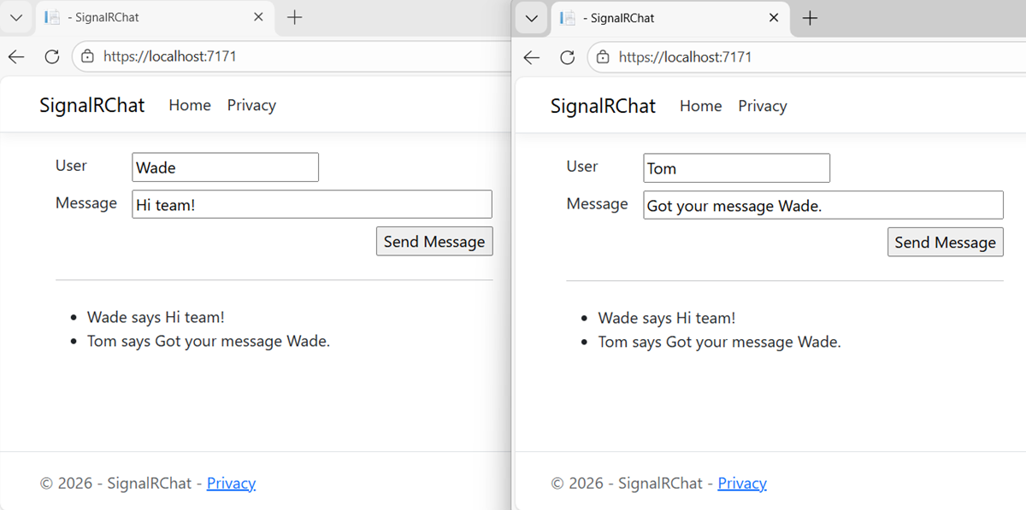Open the Privacy page from Tom's navbar
The height and width of the screenshot is (510, 1026).
pyautogui.click(x=762, y=106)
